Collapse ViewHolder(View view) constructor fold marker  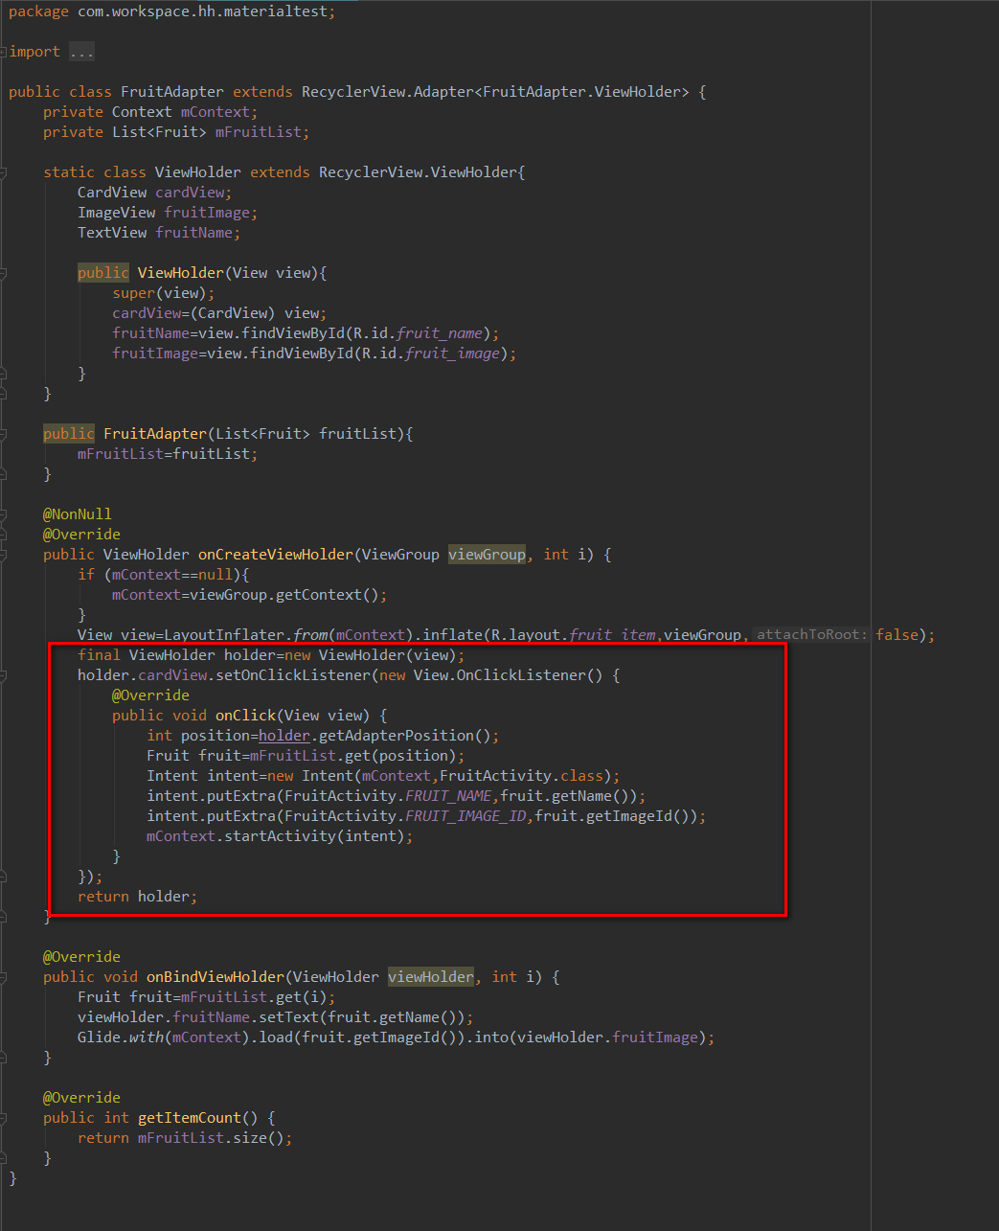point(4,273)
